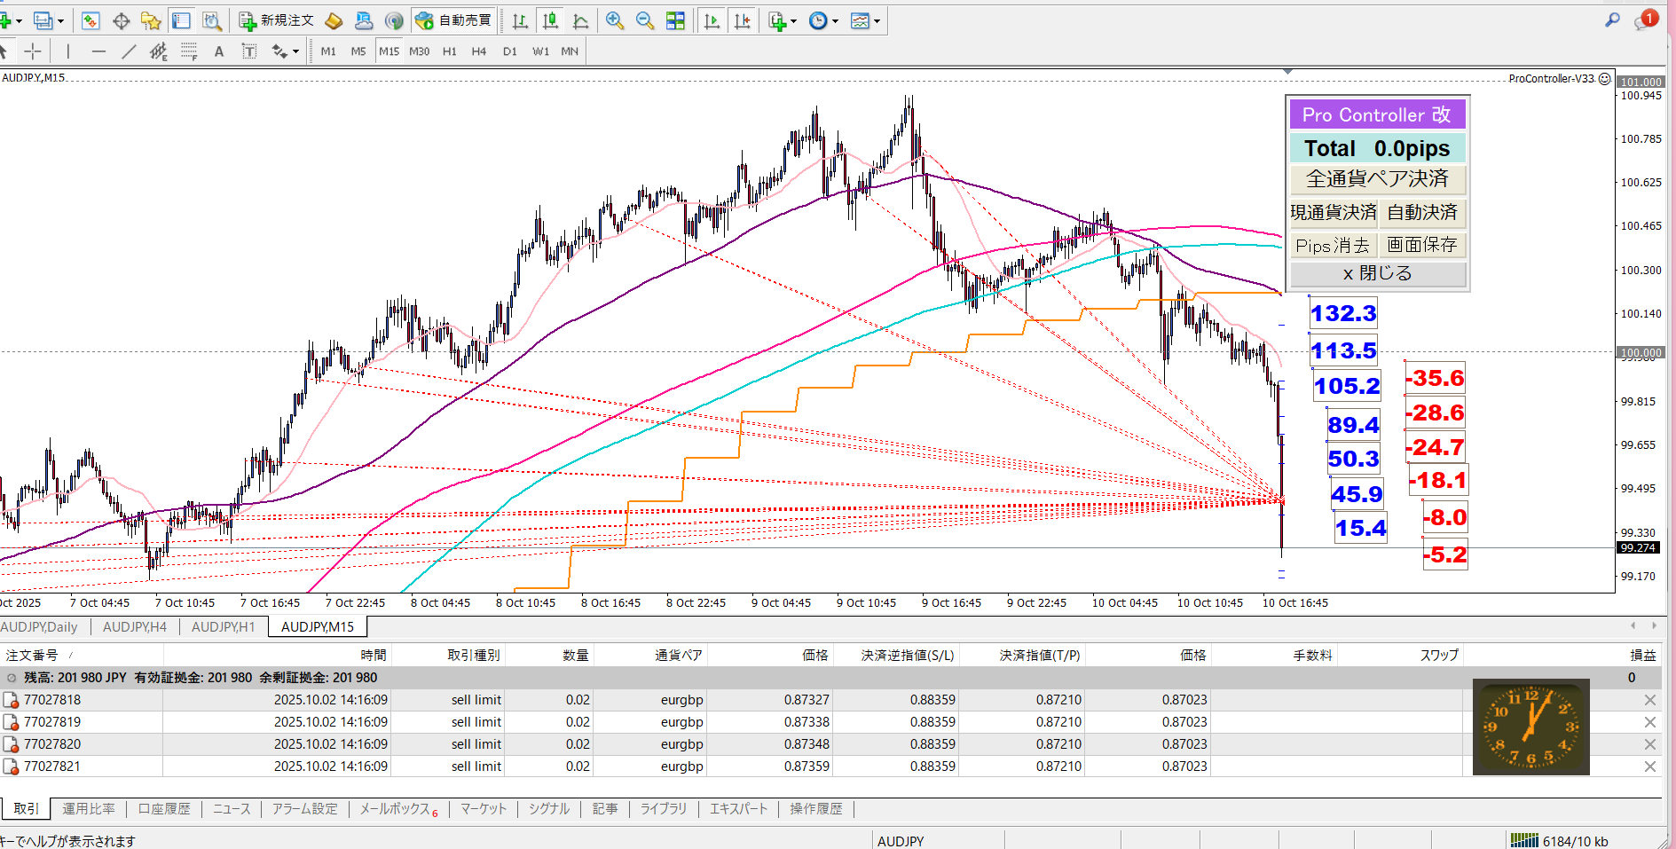Tile chart windows with the grid icon
1676x849 pixels.
[x=675, y=20]
